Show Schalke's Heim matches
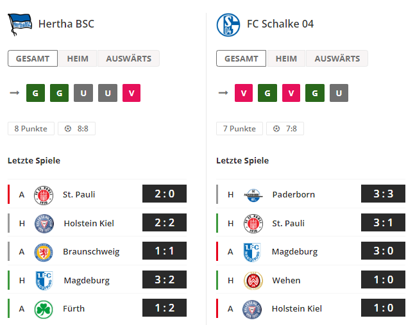415x325 pixels. coord(286,58)
